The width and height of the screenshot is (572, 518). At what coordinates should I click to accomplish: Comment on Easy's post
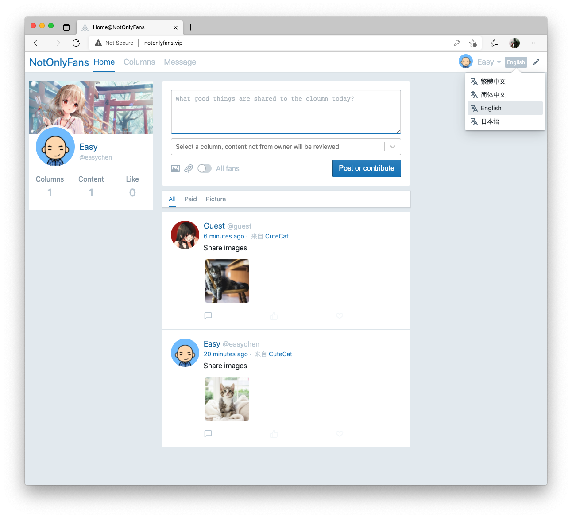(208, 434)
